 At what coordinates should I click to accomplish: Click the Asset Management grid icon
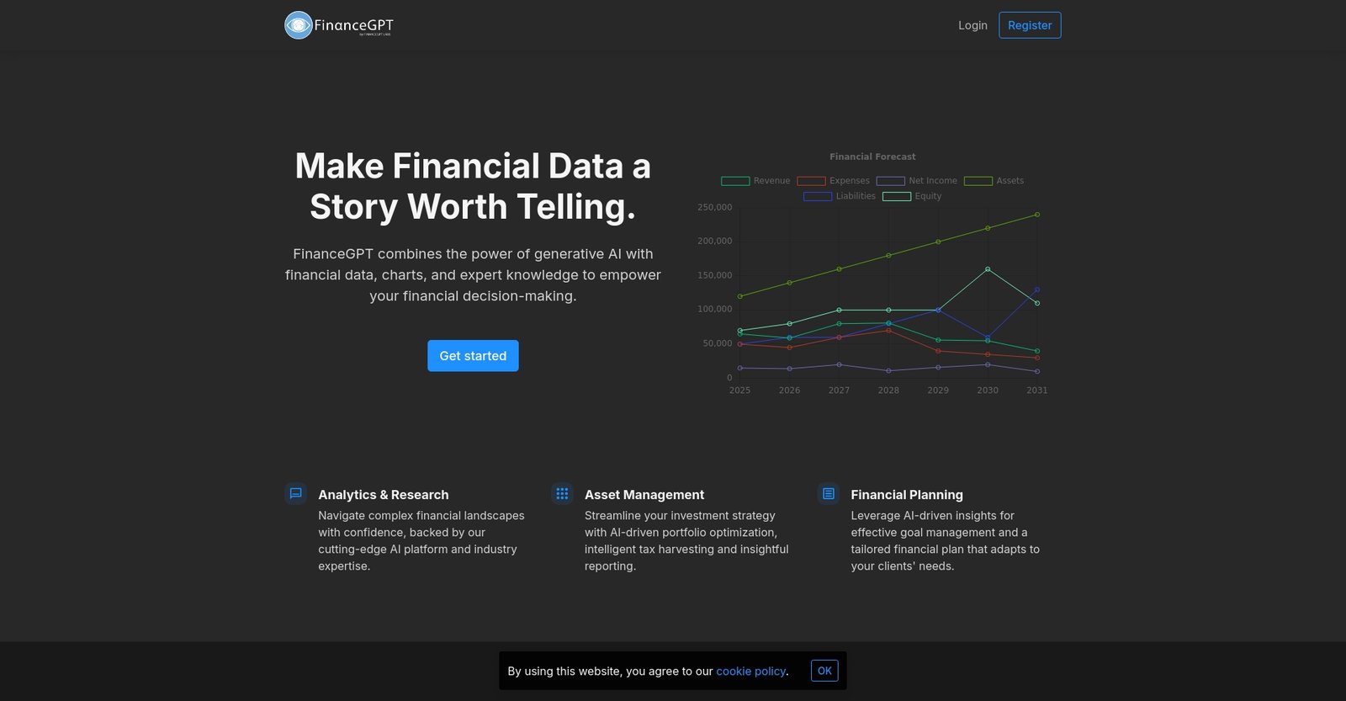tap(561, 493)
